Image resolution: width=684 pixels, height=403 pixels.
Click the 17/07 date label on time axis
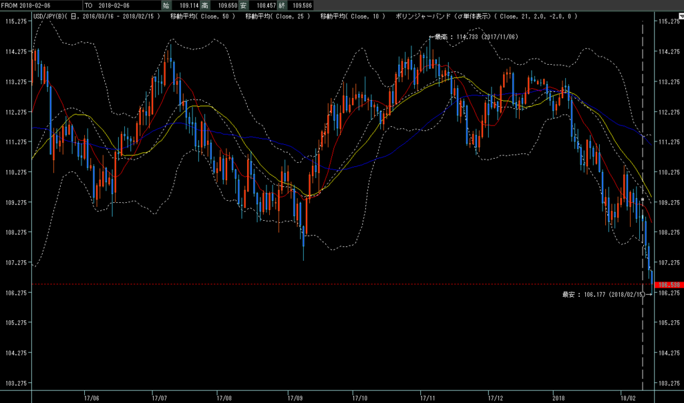[x=160, y=398]
